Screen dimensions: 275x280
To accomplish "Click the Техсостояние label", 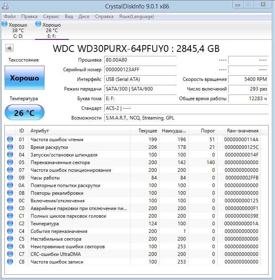I will coord(24,60).
